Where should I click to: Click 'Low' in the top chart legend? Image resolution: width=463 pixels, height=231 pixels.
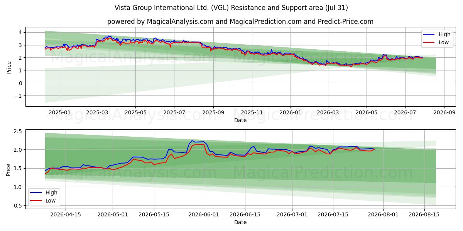pyautogui.click(x=444, y=42)
